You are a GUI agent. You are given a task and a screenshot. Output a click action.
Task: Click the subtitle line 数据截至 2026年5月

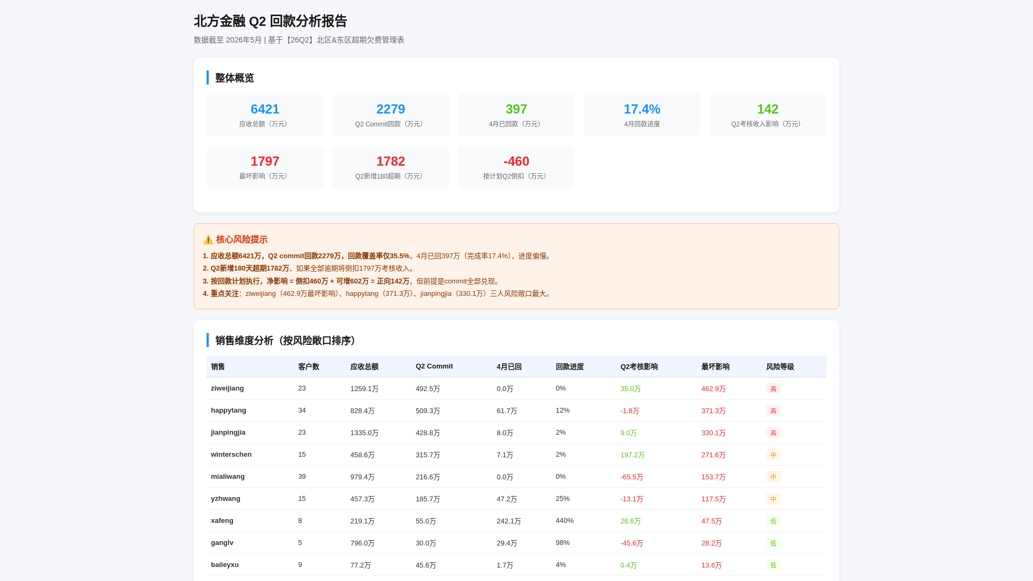[x=299, y=40]
